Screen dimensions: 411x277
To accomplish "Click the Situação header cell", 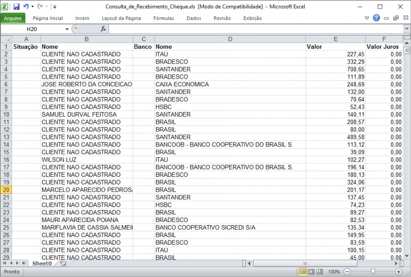I will coord(26,47).
